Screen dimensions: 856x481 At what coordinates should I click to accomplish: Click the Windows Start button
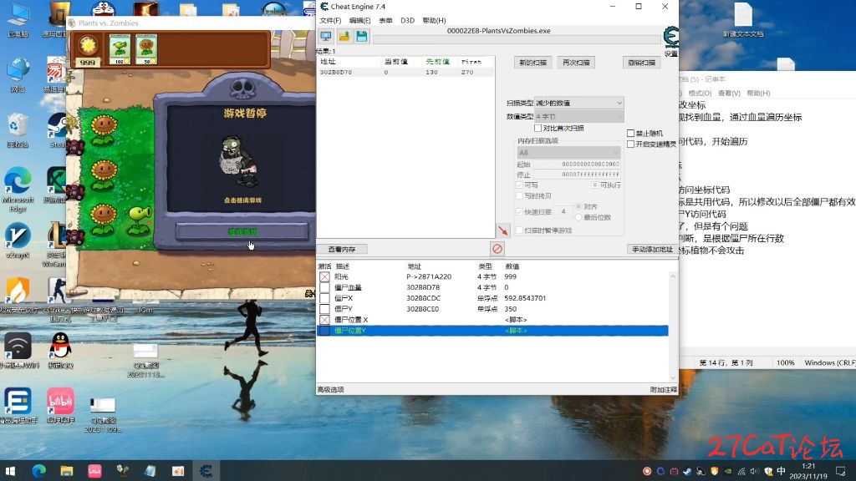pos(10,470)
